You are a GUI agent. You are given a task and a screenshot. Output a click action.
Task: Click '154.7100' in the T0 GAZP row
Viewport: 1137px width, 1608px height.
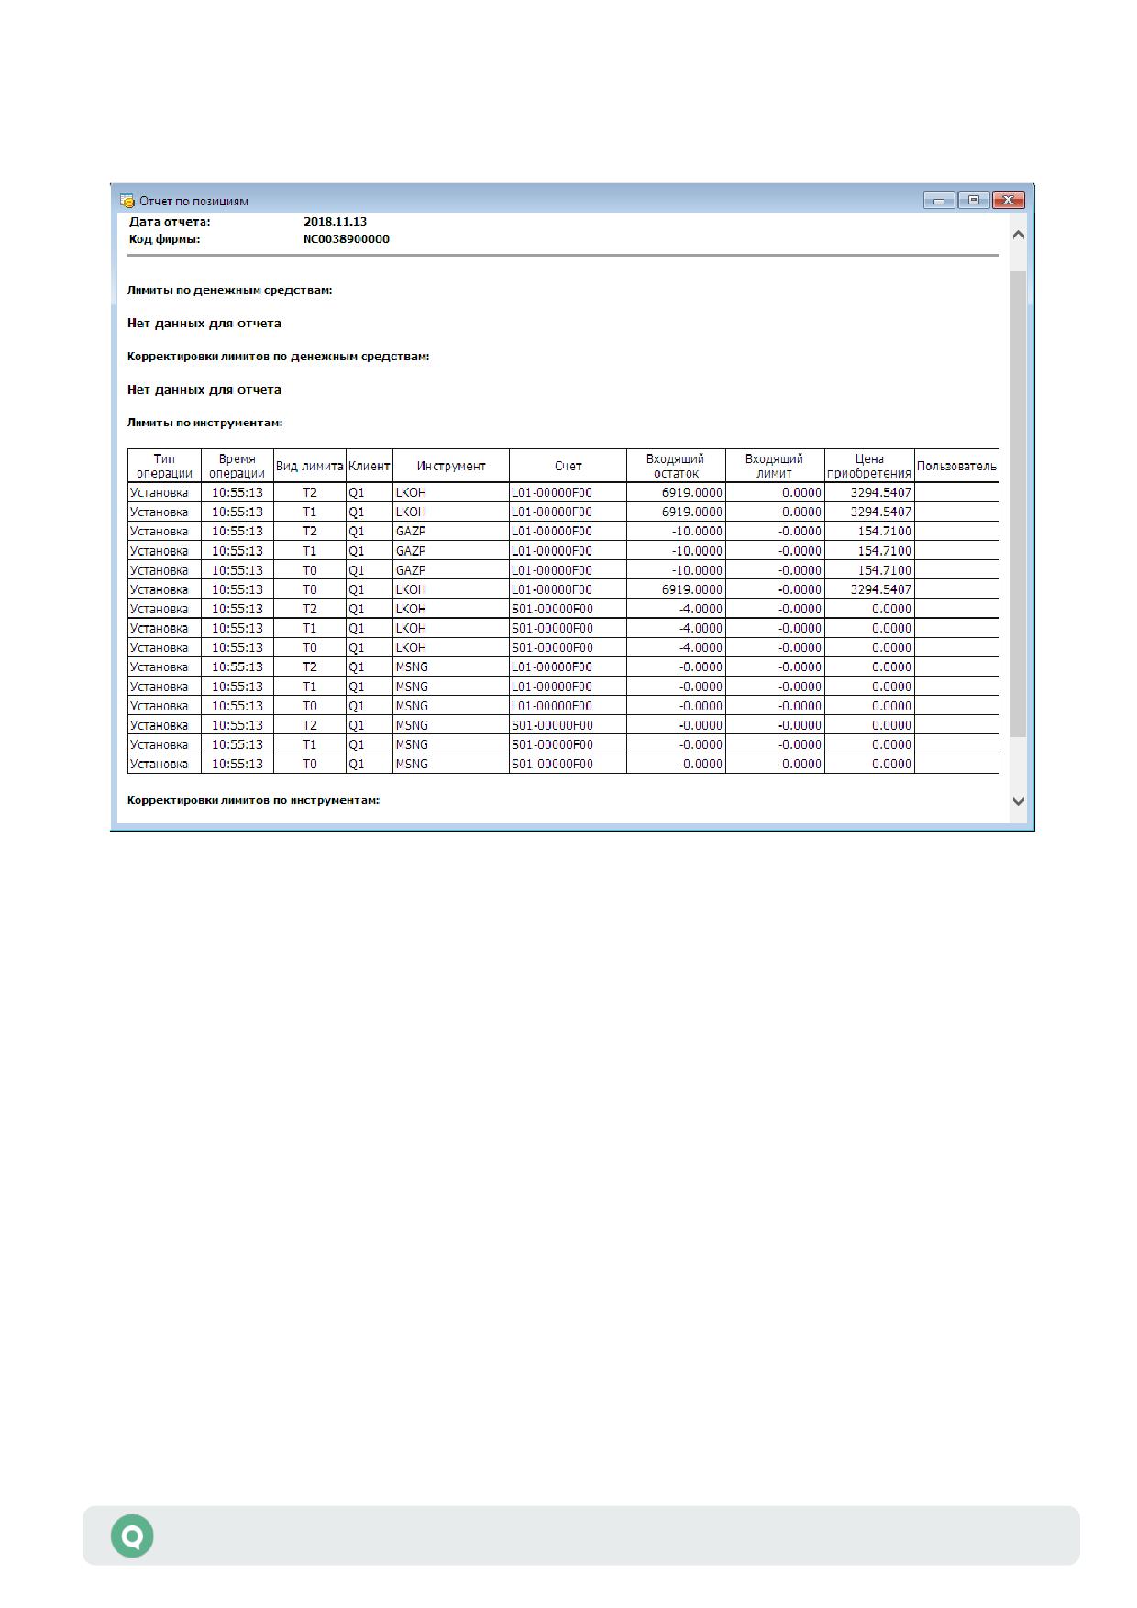(x=885, y=570)
